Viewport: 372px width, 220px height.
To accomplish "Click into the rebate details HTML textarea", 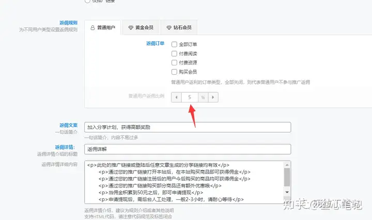I will (x=184, y=182).
